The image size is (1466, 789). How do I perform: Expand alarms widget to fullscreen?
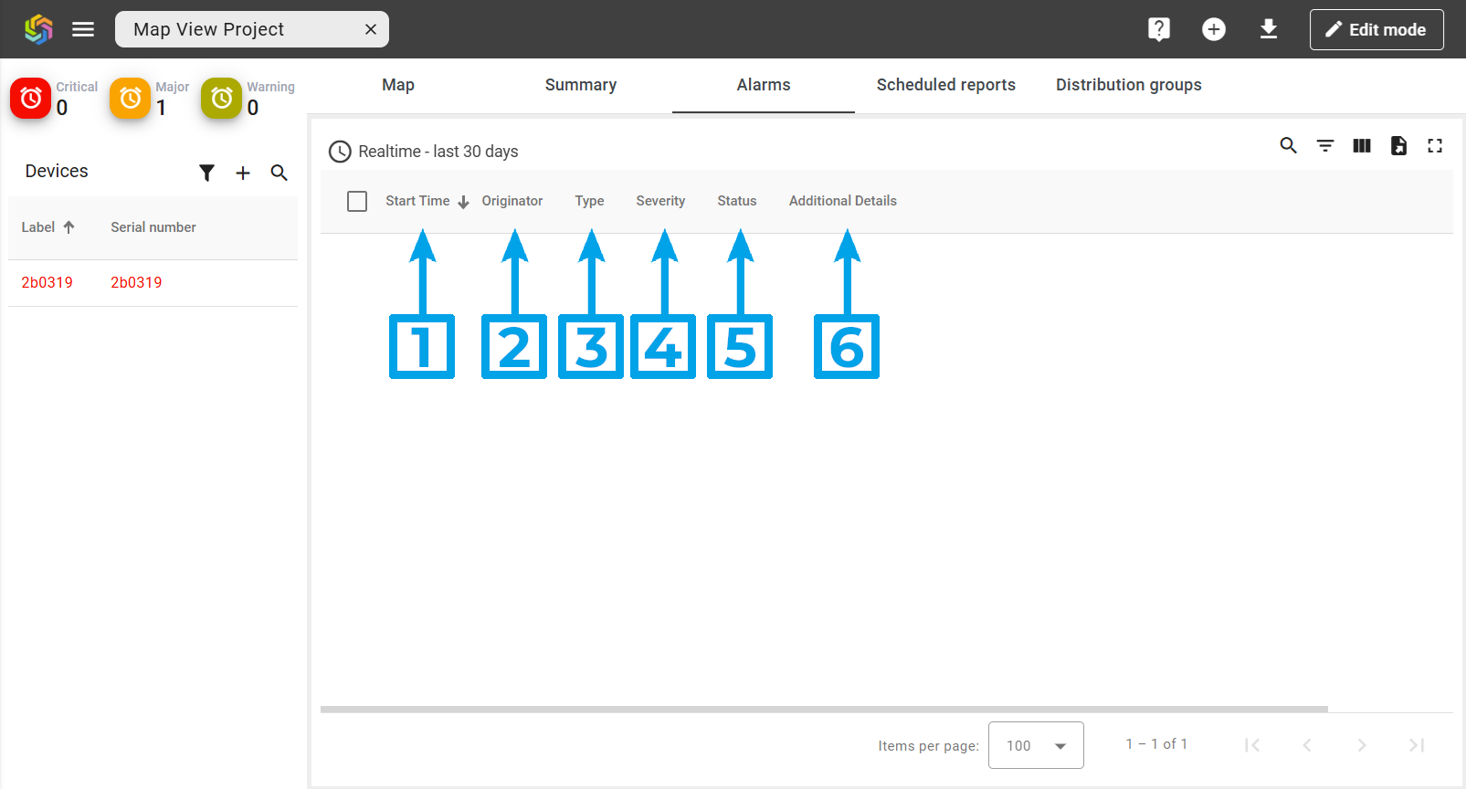tap(1434, 145)
